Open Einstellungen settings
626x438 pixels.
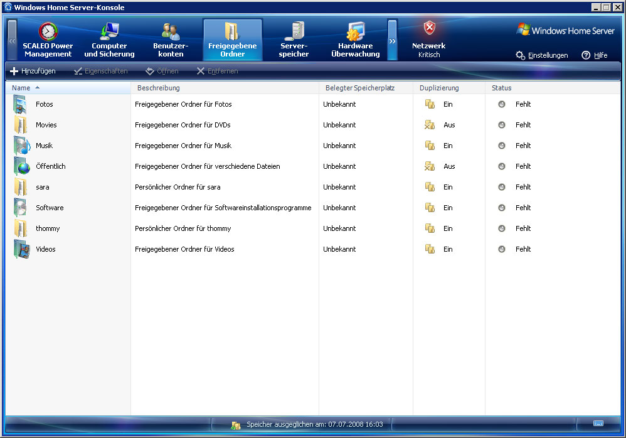coord(542,55)
